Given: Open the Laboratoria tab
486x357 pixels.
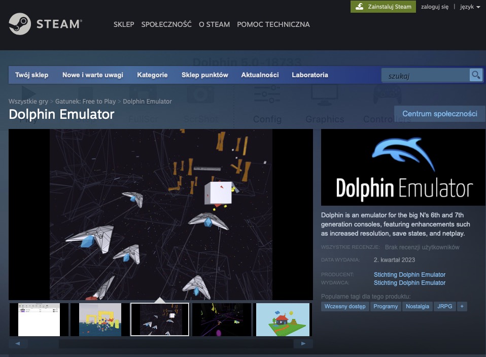Looking at the screenshot, I should click(309, 75).
